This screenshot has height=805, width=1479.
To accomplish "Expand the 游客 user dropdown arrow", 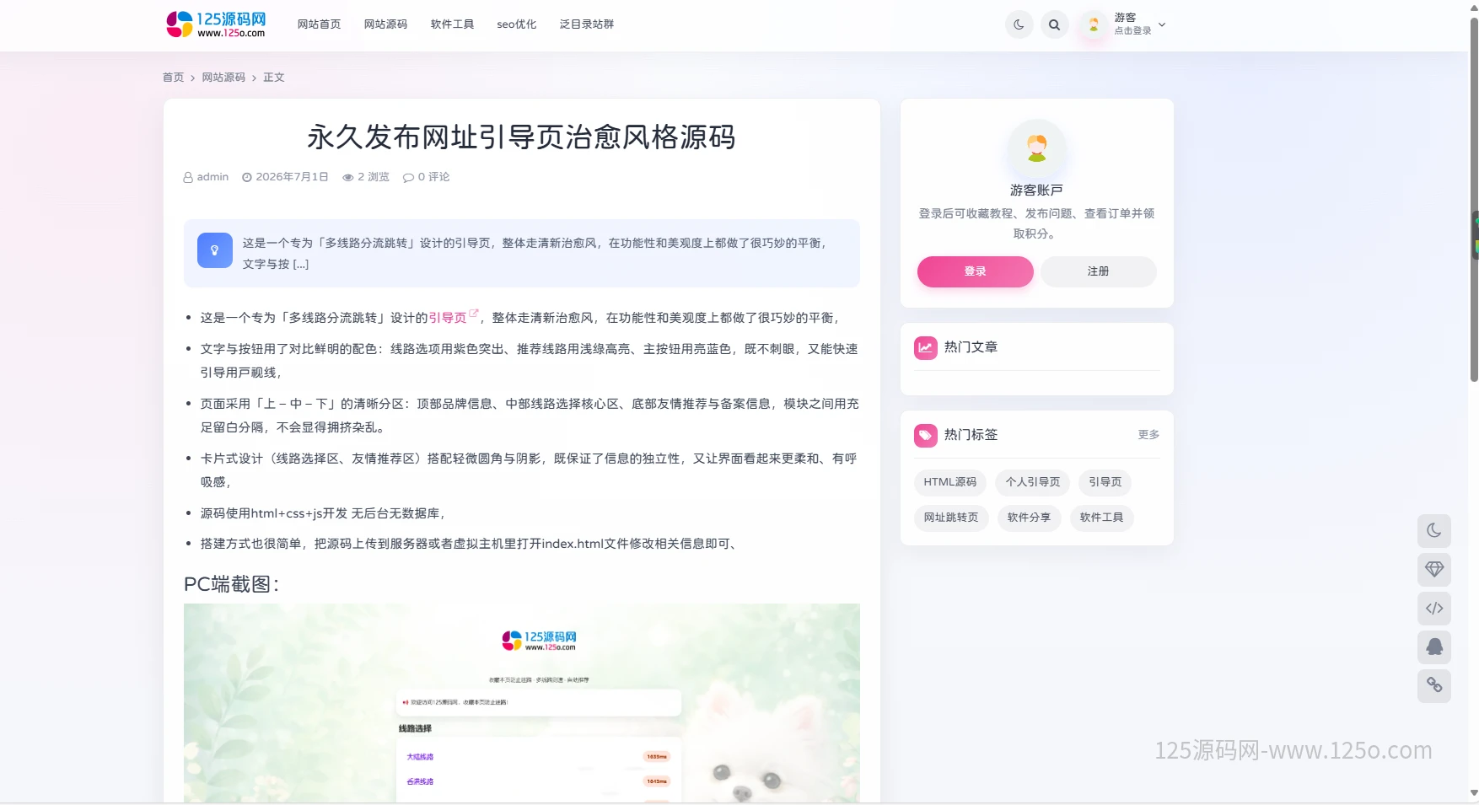I will pos(1162,25).
